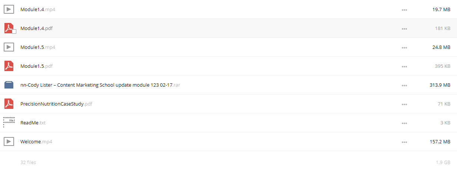Open more options for the rar archive

coord(404,85)
